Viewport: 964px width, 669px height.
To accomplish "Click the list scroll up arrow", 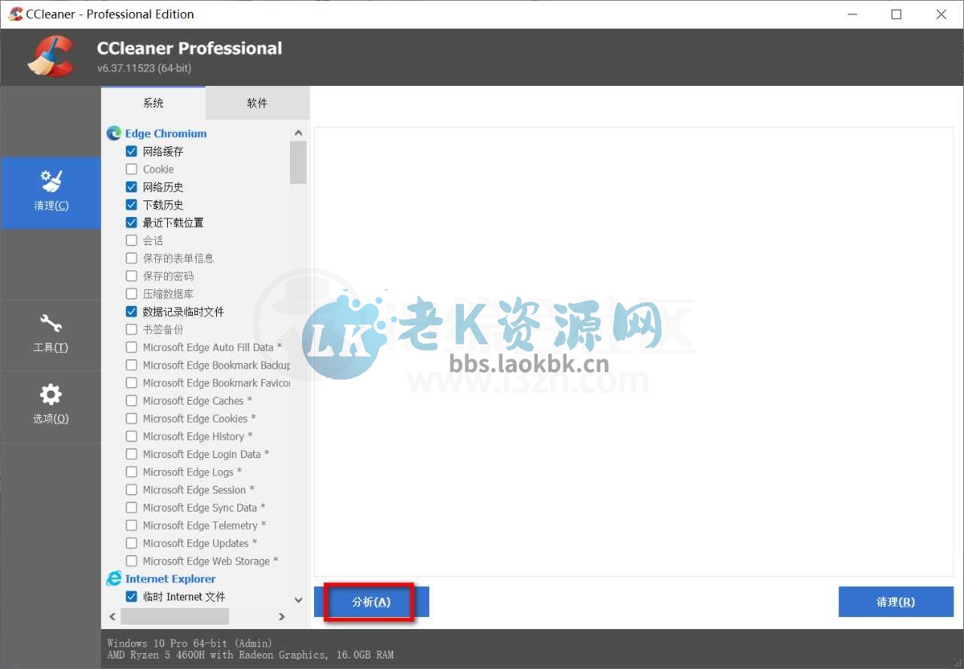I will [x=298, y=133].
